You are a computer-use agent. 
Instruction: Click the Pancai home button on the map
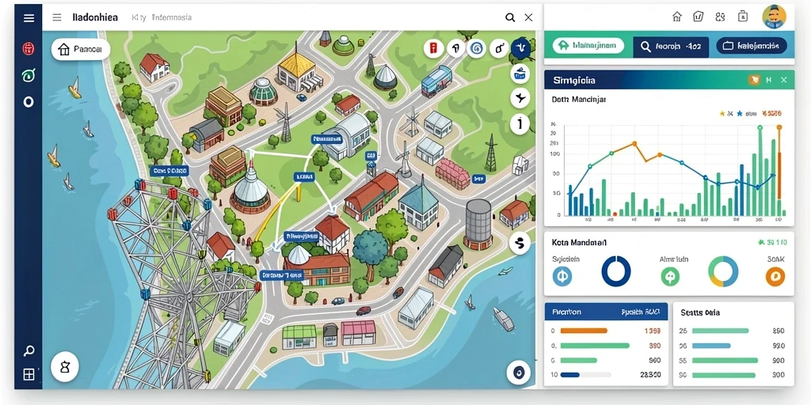(x=81, y=50)
